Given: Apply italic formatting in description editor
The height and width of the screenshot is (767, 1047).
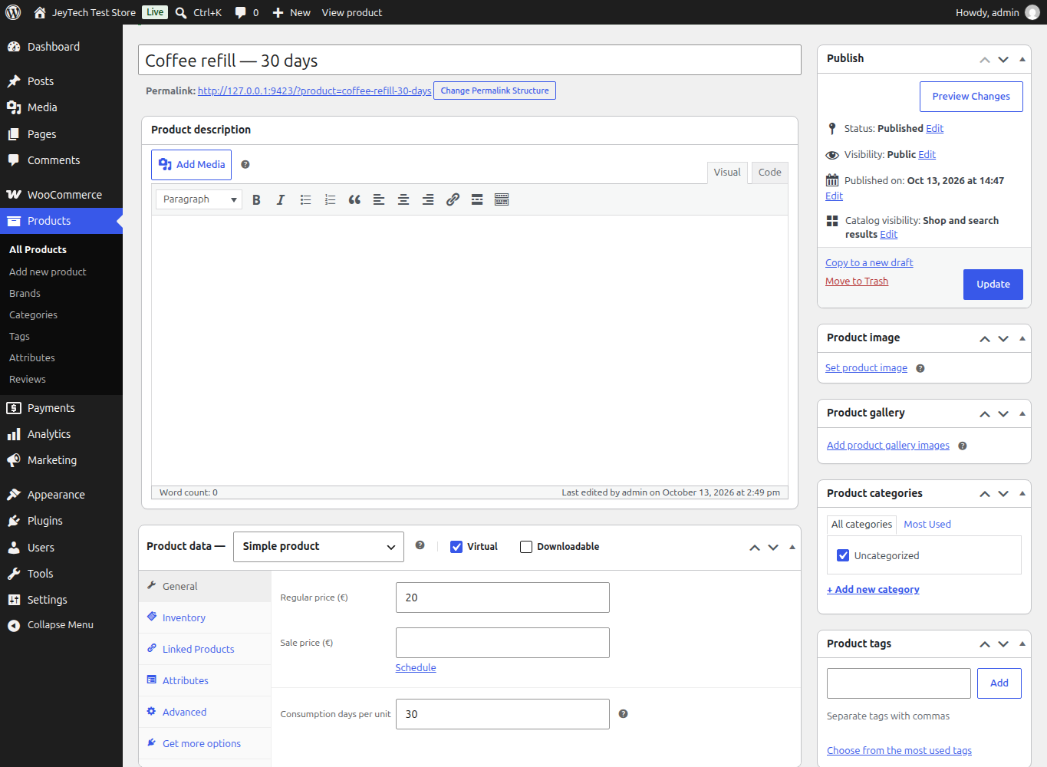Looking at the screenshot, I should coord(281,199).
